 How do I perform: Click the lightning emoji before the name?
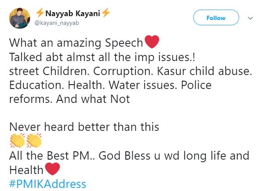point(39,14)
